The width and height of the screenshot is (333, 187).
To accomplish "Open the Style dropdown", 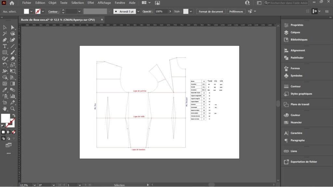I will [191, 11].
